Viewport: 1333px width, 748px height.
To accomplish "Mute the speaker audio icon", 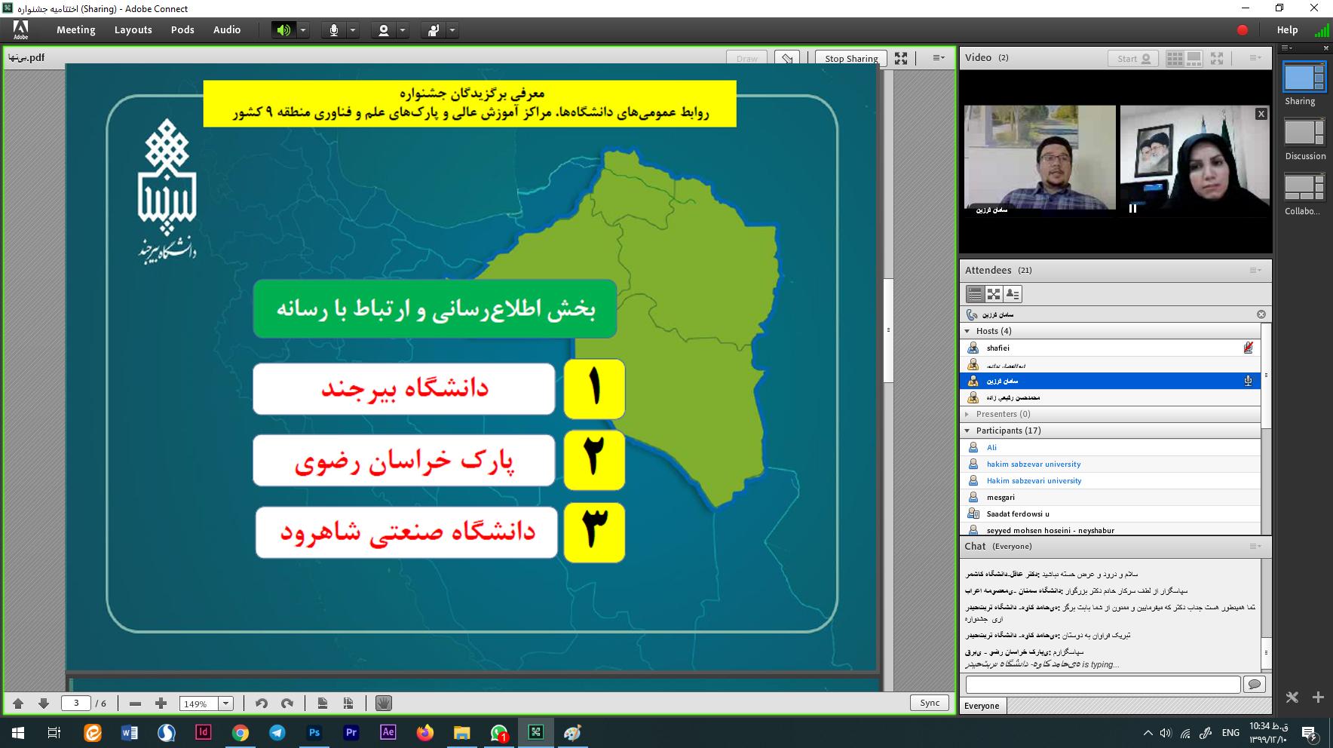I will point(283,30).
